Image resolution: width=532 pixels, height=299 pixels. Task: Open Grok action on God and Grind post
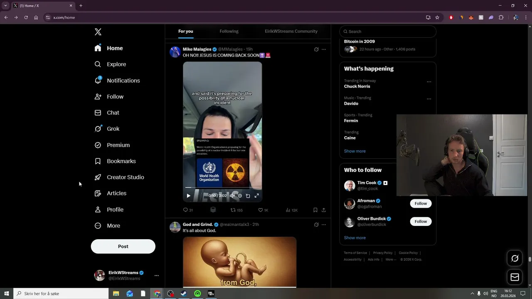tap(316, 225)
